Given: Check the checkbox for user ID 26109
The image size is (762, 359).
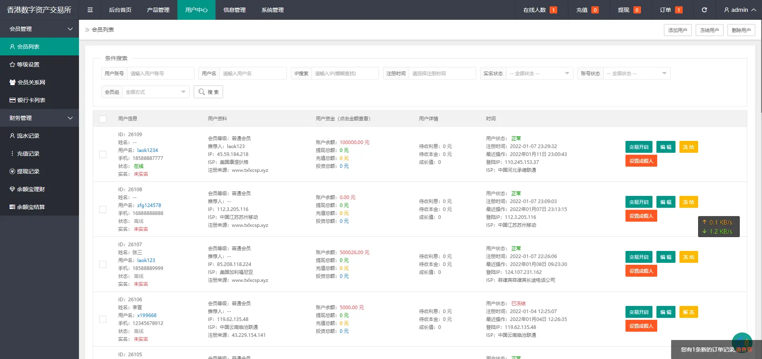Looking at the screenshot, I should (103, 154).
